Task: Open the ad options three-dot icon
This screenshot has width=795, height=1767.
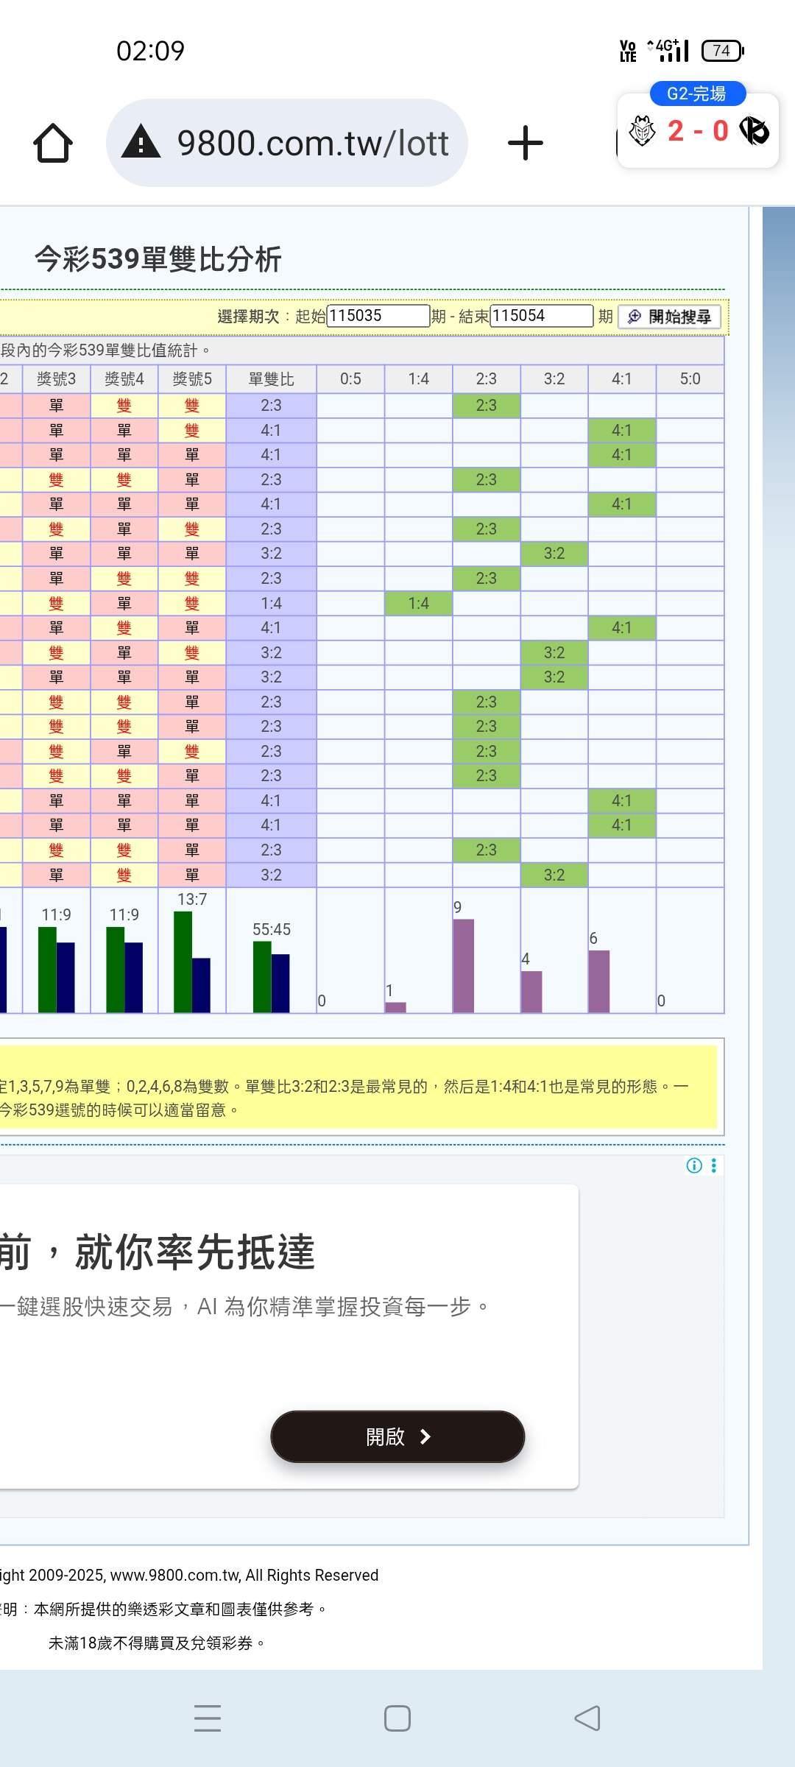Action: tap(714, 1165)
